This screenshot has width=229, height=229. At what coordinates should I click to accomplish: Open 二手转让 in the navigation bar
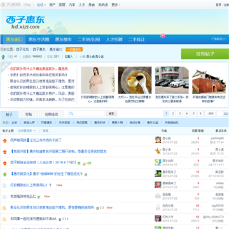point(137,39)
